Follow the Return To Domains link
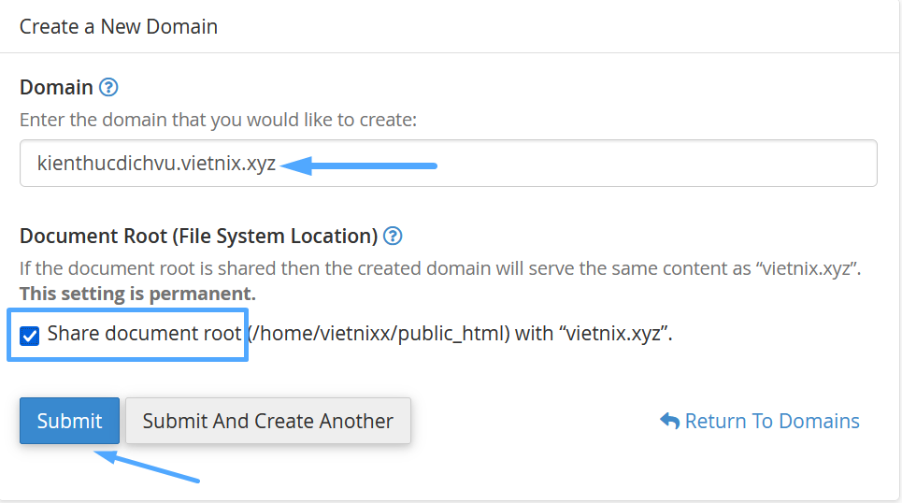Screen dimensions: 902x503 (771, 421)
